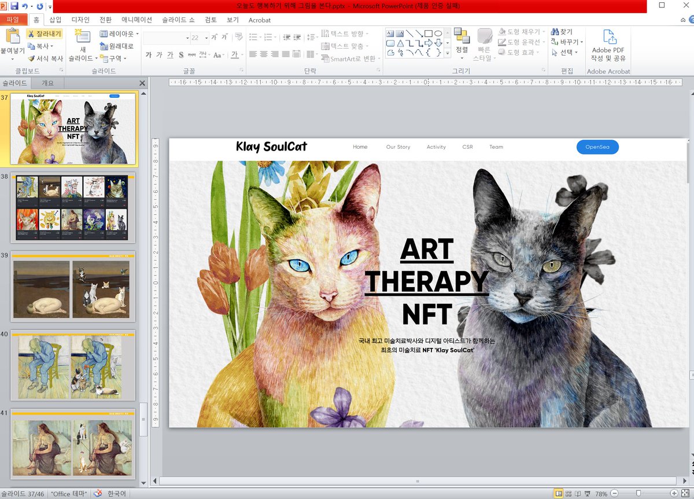Viewport: 694px width, 499px height.
Task: Save presentation from quick access toolbar
Action: 14,6
